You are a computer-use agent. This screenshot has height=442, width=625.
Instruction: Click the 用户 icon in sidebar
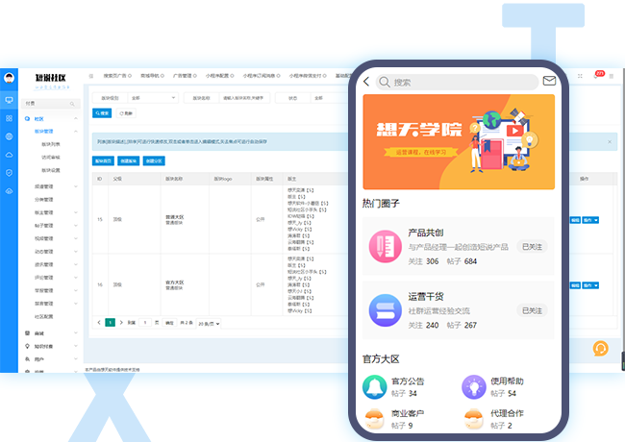[27, 359]
